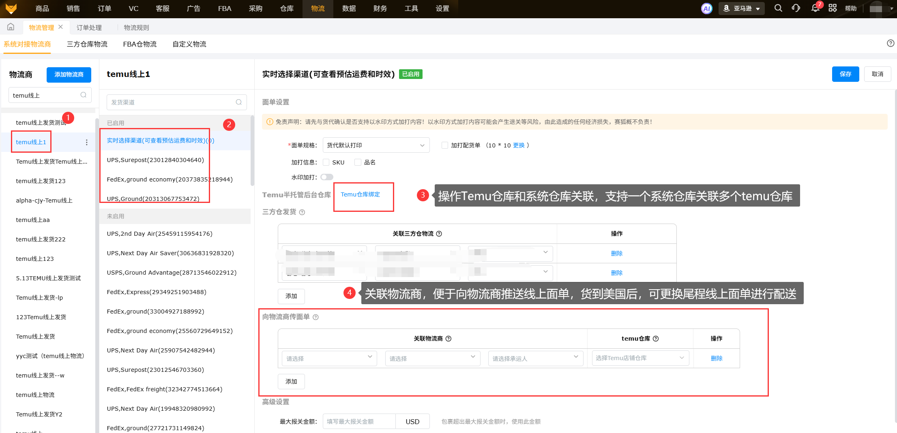Check the SKU checkbox
The width and height of the screenshot is (897, 433).
[326, 162]
